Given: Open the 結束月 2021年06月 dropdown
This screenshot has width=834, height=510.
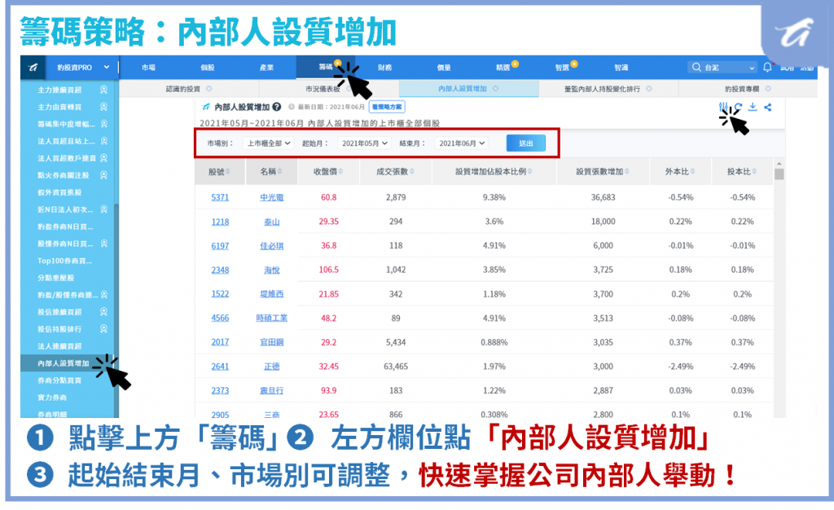Looking at the screenshot, I should click(x=462, y=143).
